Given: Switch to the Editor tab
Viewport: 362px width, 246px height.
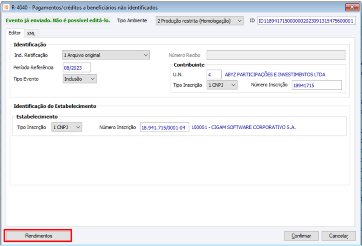Looking at the screenshot, I should click(15, 33).
